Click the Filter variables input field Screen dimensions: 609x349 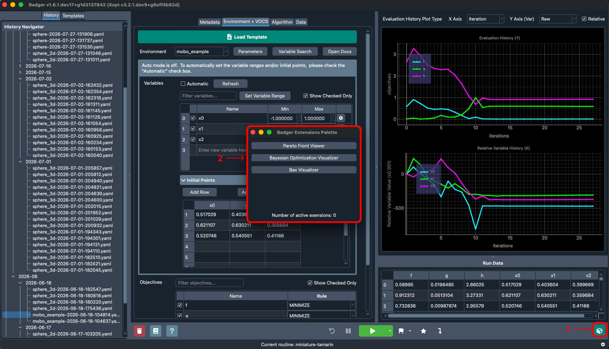click(208, 96)
